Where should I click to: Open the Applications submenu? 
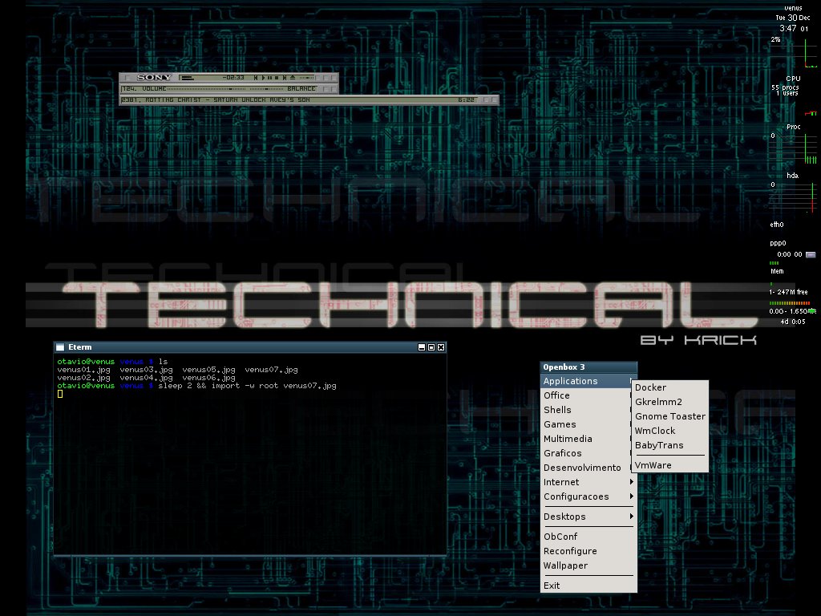pos(588,381)
